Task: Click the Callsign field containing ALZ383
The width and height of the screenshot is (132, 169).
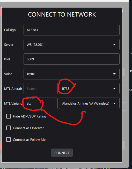Action: click(x=71, y=30)
